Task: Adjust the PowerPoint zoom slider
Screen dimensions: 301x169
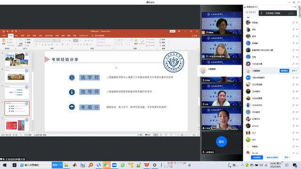Action: click(182, 135)
